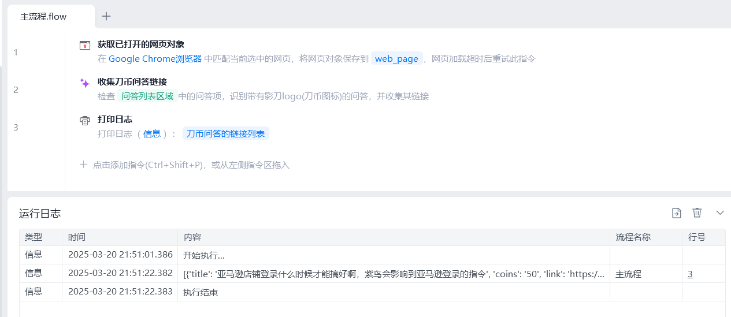The image size is (731, 317).
Task: Open the Google Chrome浏览器 parameter link
Action: pos(155,59)
